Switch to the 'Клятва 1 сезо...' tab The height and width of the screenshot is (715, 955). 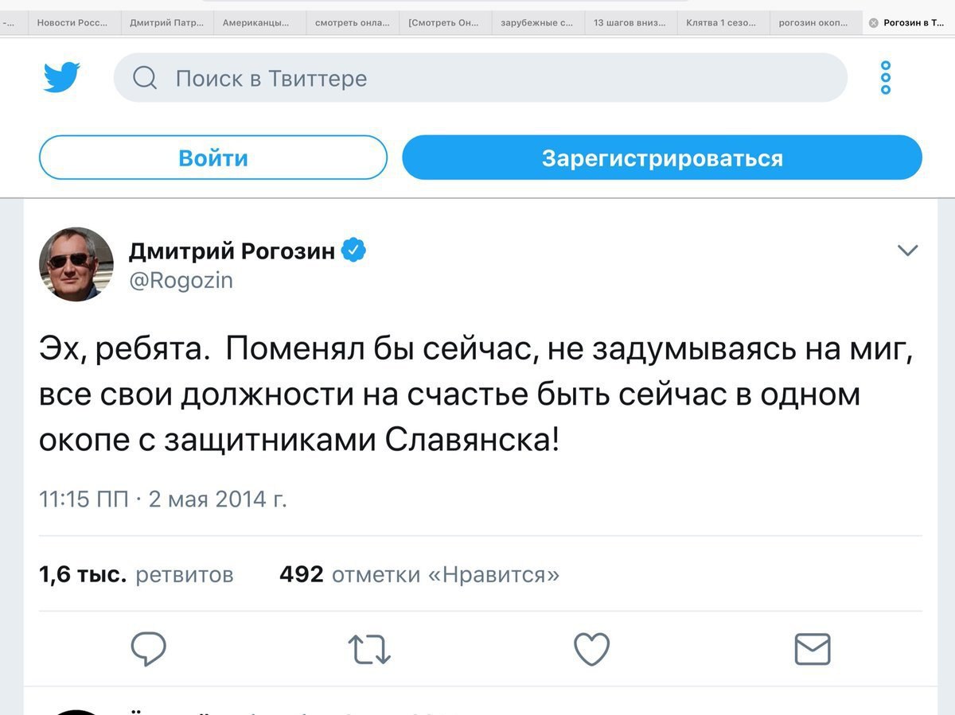coord(721,23)
